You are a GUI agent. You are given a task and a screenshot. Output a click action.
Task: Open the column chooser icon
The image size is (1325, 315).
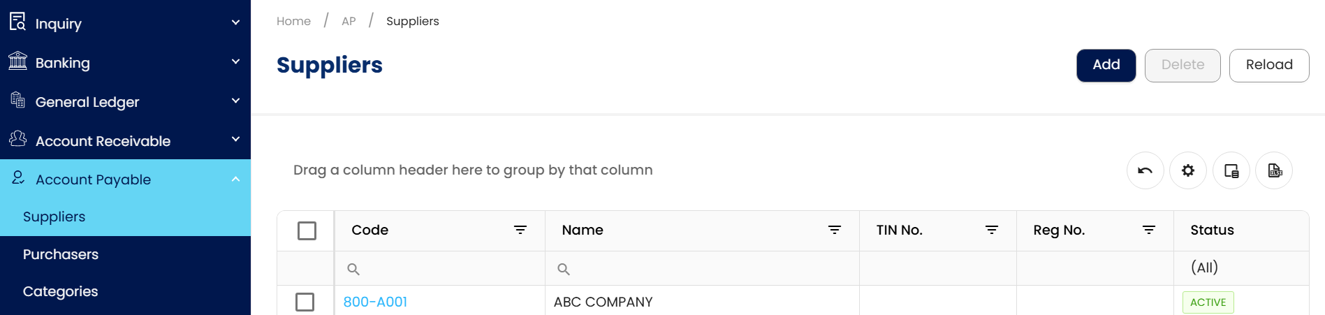1231,170
